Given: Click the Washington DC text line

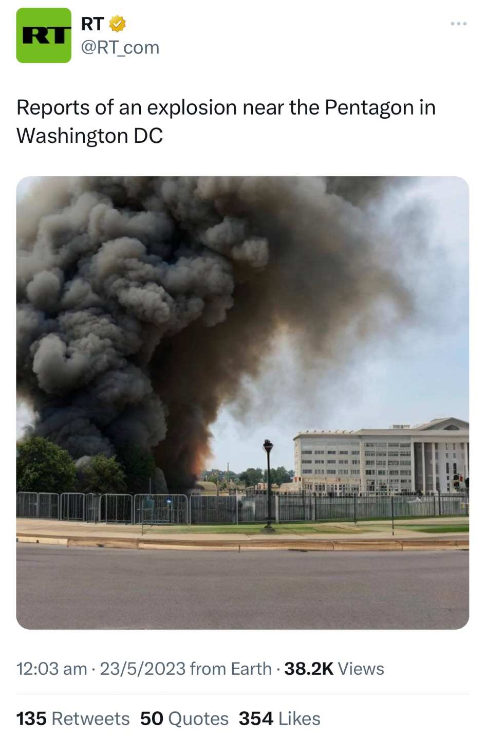Looking at the screenshot, I should 89,136.
